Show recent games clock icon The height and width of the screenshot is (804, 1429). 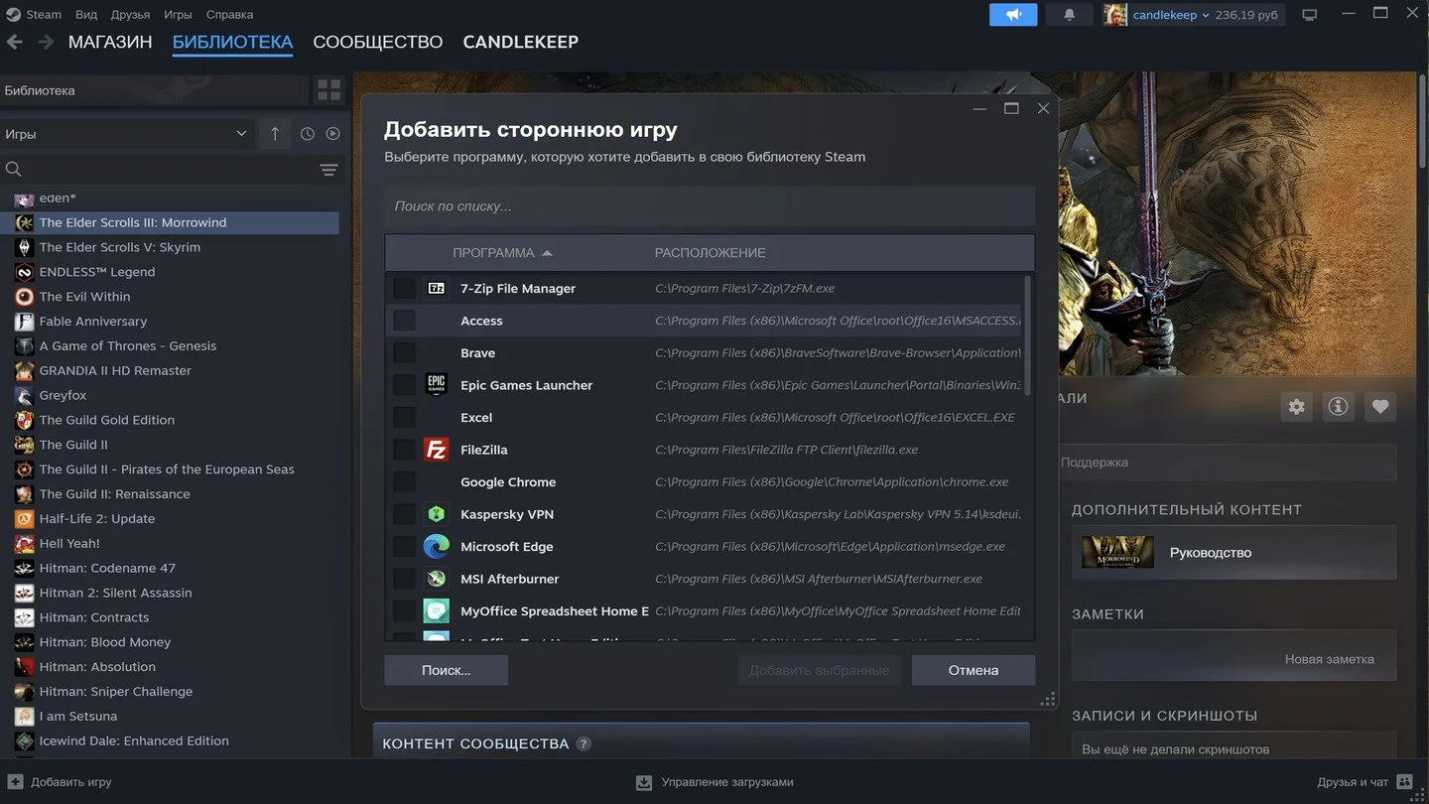pyautogui.click(x=308, y=134)
